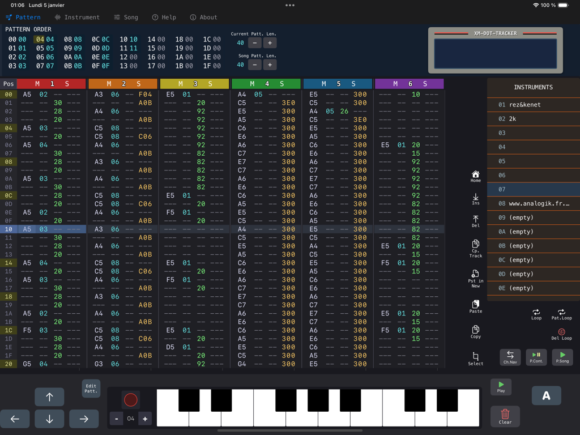This screenshot has width=580, height=435.
Task: Select instrument 02 2k in the list
Action: [x=532, y=118]
